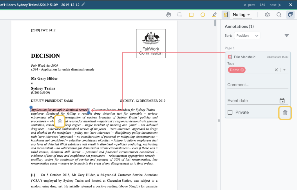Viewport: 297px width, 190px height.
Task: Edit document title with pencil icon
Action: click(83, 5)
